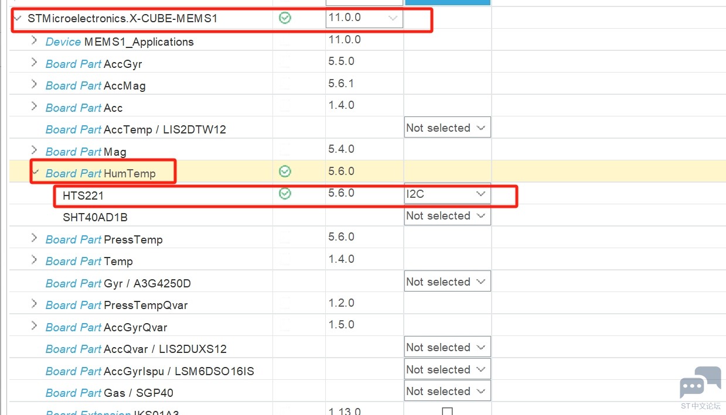Open the AccQvar / LIS2DUXS12 selection dropdown
726x415 pixels.
pyautogui.click(x=447, y=347)
